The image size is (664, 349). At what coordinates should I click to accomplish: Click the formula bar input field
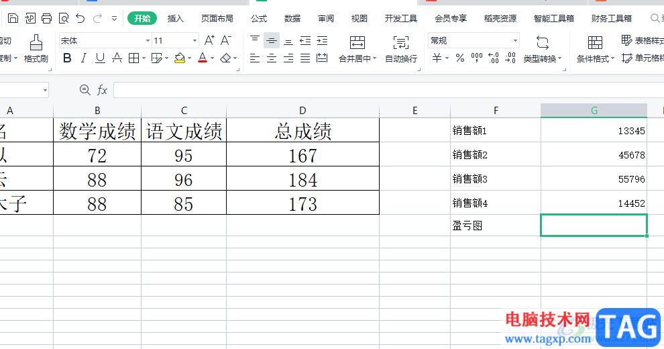pos(389,90)
